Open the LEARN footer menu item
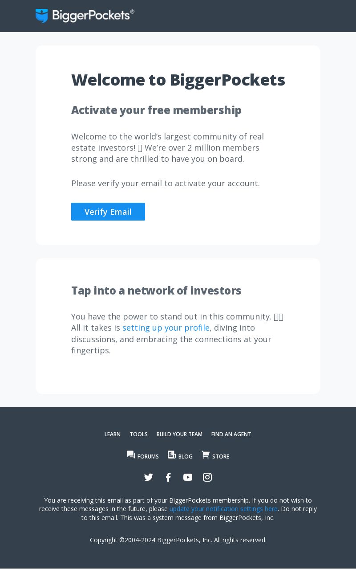This screenshot has height=569, width=356. (113, 434)
